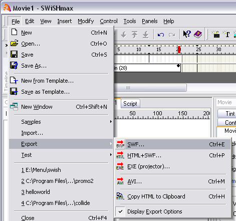
Task: Click frame 30 on the timeline ruler
Action: coord(218,50)
